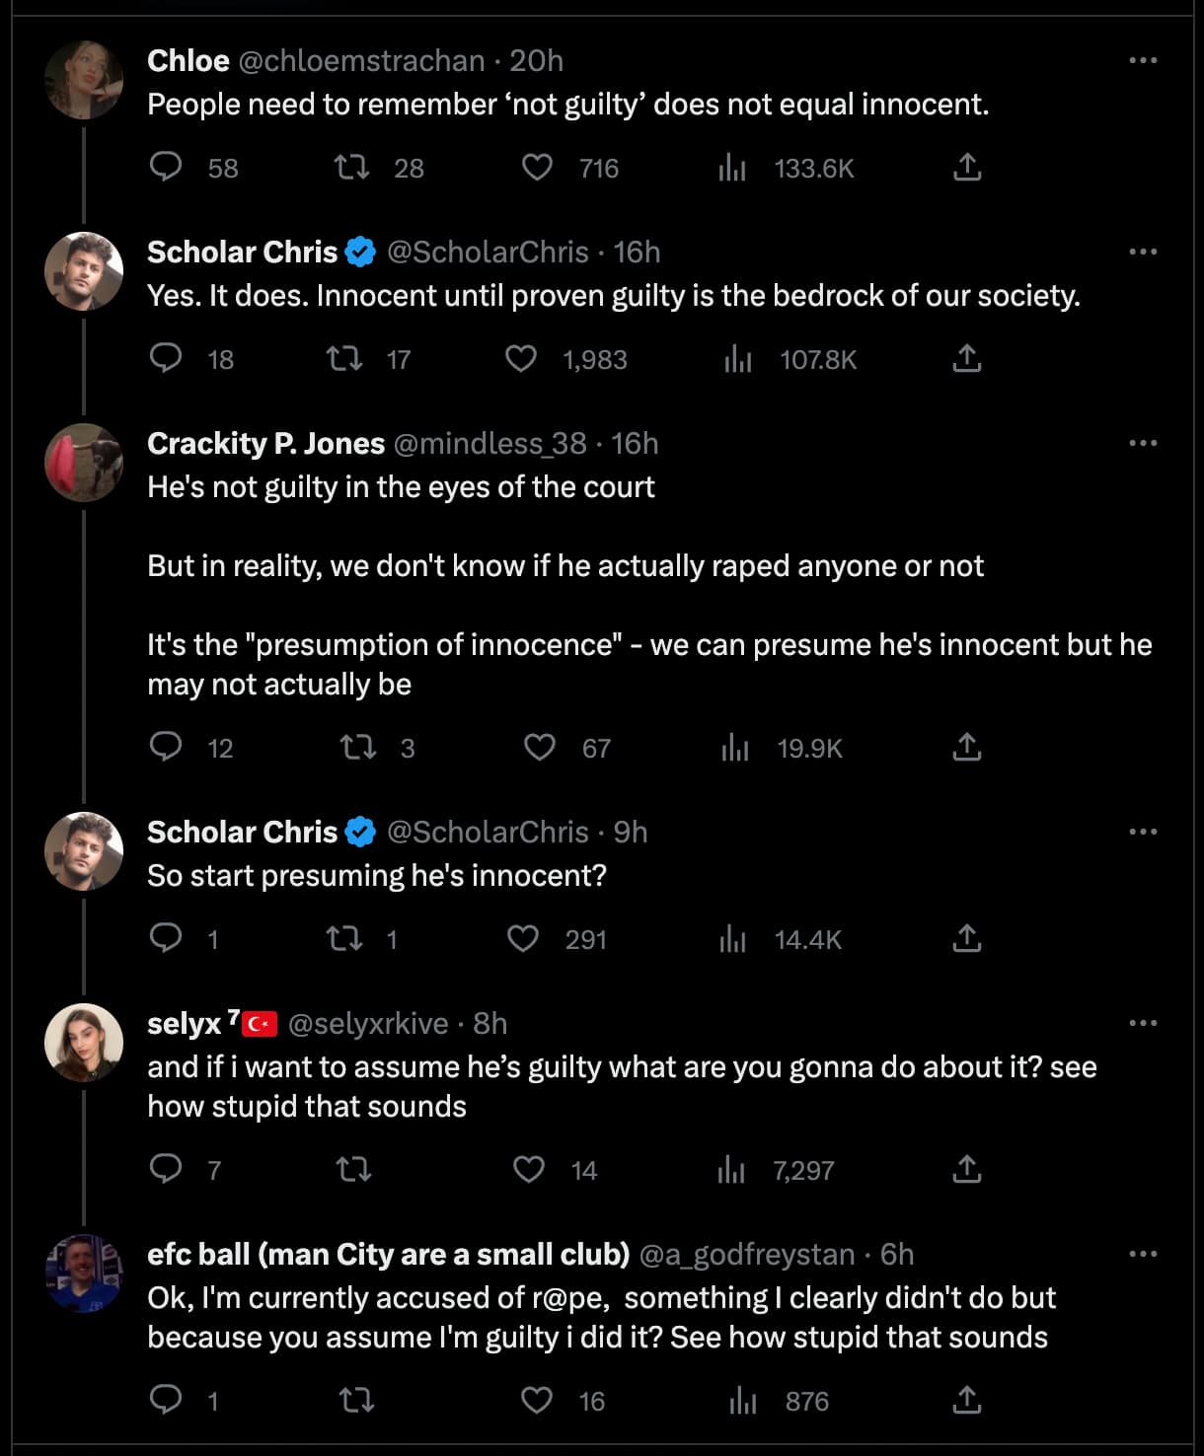View analytics for Crackity P. Jones's tweet
The height and width of the screenshot is (1456, 1204).
point(735,748)
